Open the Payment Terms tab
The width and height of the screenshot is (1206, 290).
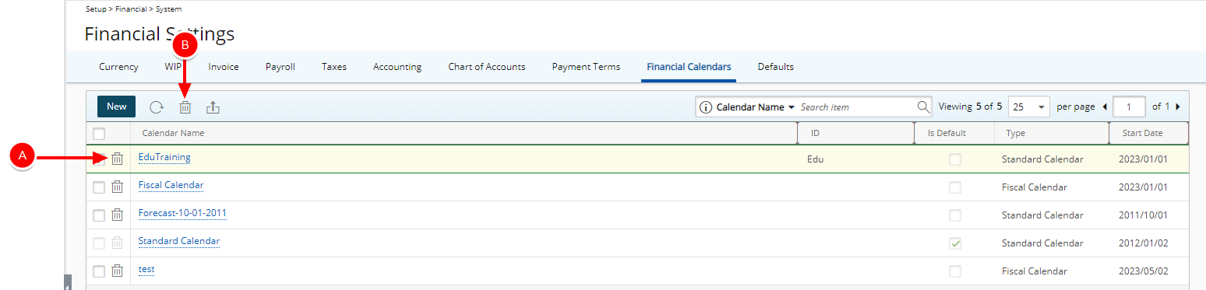pos(586,67)
